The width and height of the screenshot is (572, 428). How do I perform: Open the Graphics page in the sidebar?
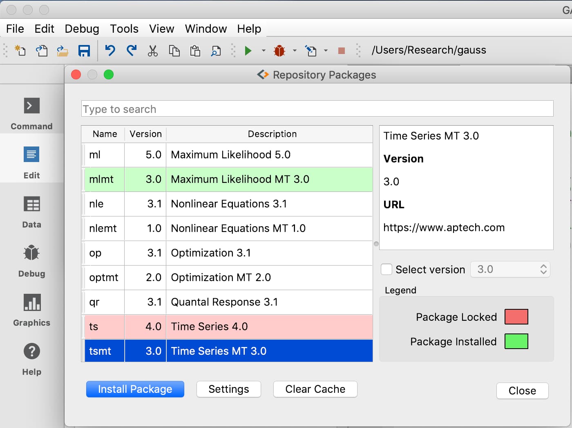(x=32, y=310)
